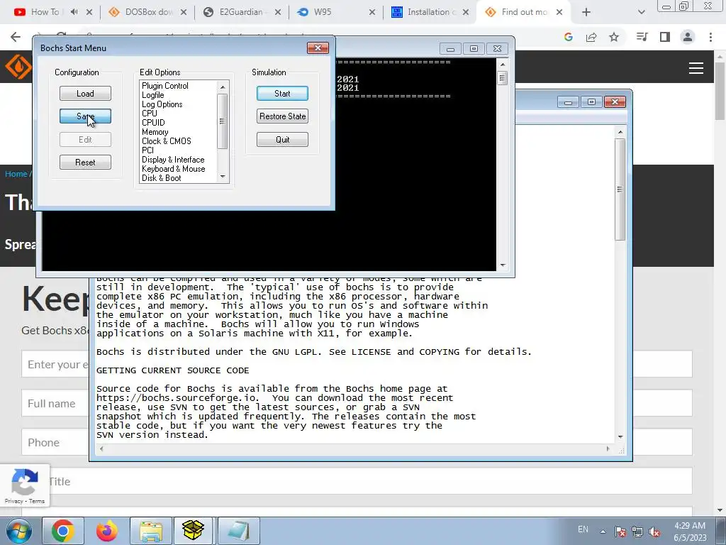Select Plugin Control in Edit Options
This screenshot has height=545, width=726.
(165, 86)
